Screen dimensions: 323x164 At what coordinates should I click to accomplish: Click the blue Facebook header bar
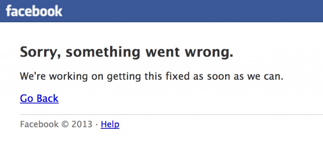(x=161, y=11)
